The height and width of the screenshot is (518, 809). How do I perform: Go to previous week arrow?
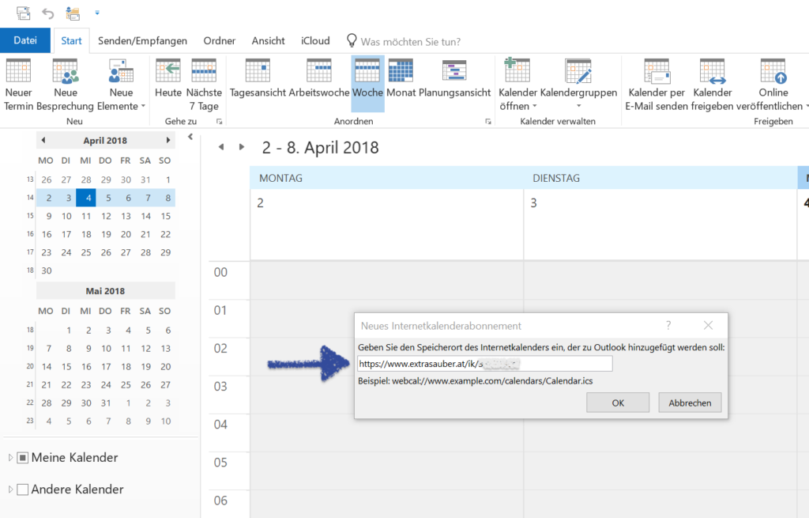221,147
